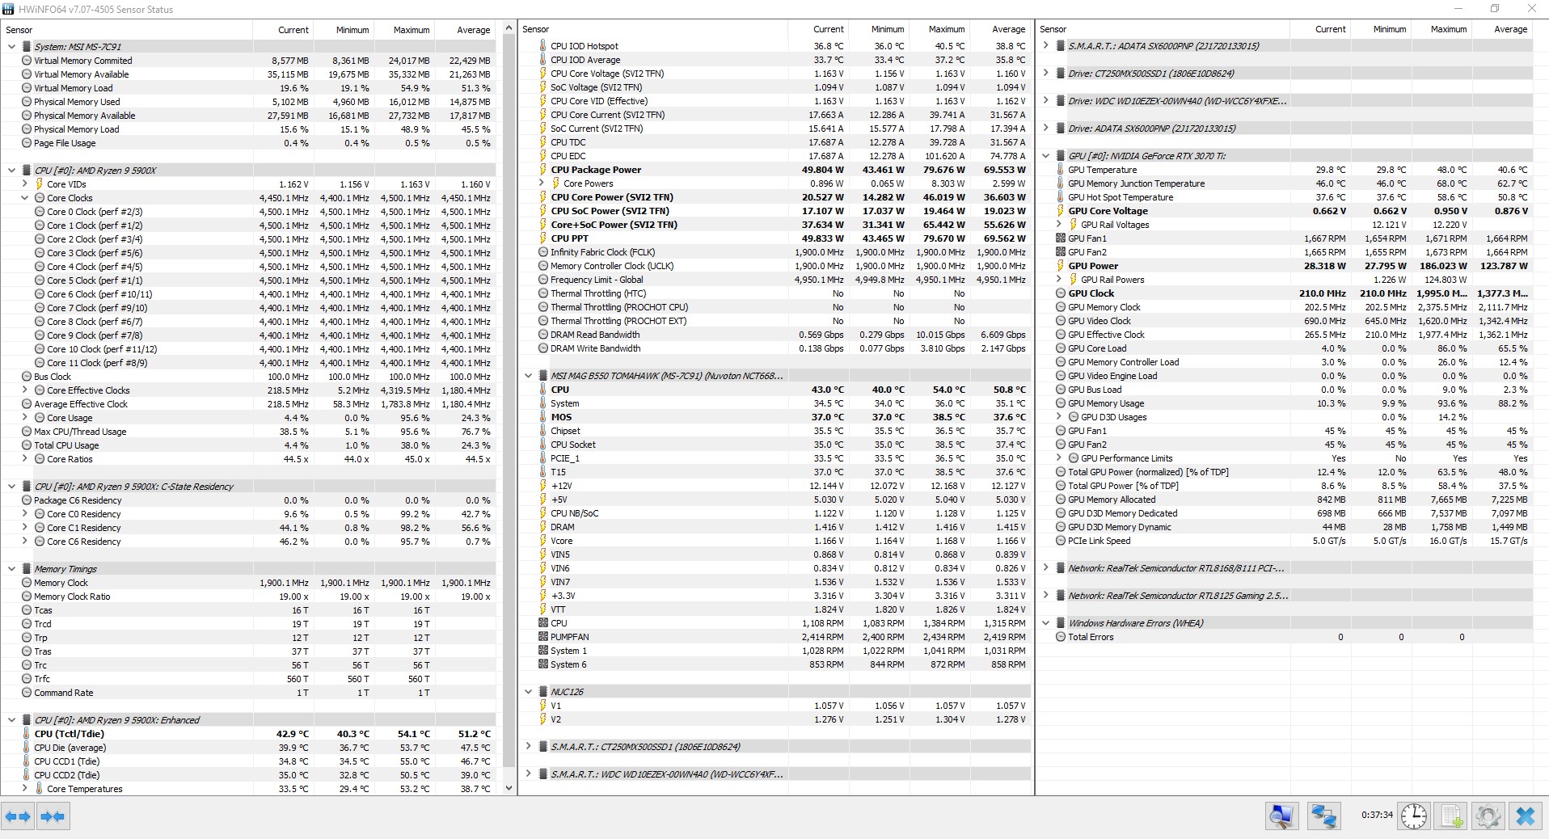Click the left panel scrollbar down arrow
The width and height of the screenshot is (1549, 839).
coord(509,788)
